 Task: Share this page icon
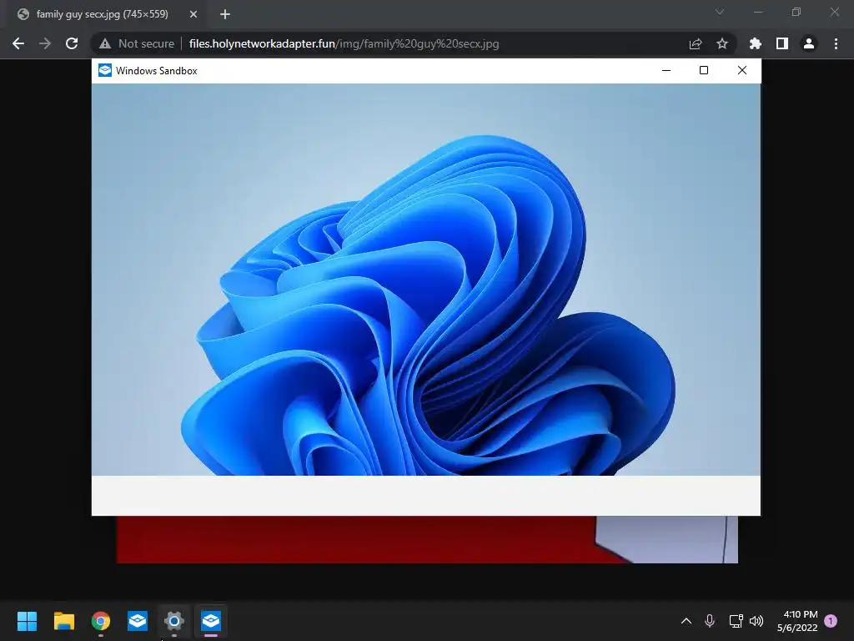coord(696,43)
